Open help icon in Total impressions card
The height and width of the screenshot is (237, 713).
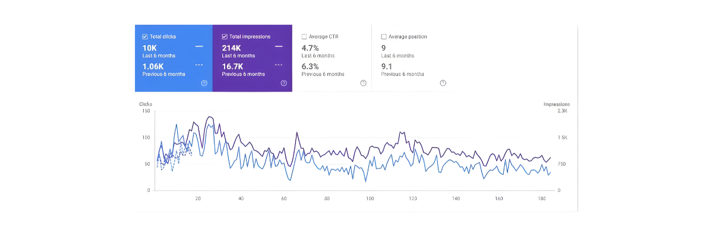tap(283, 83)
